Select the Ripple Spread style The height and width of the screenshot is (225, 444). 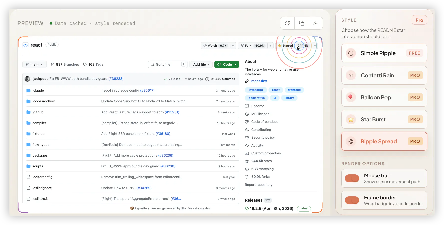click(x=384, y=141)
